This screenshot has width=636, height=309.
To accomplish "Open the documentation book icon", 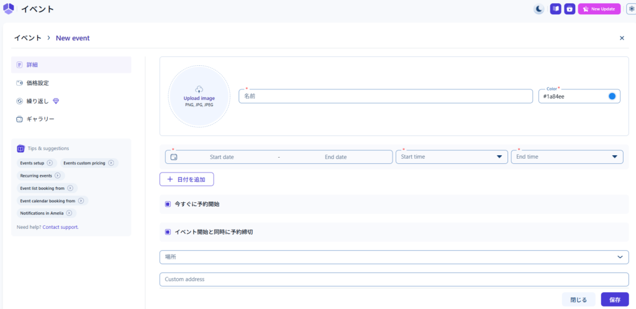I will click(x=555, y=9).
